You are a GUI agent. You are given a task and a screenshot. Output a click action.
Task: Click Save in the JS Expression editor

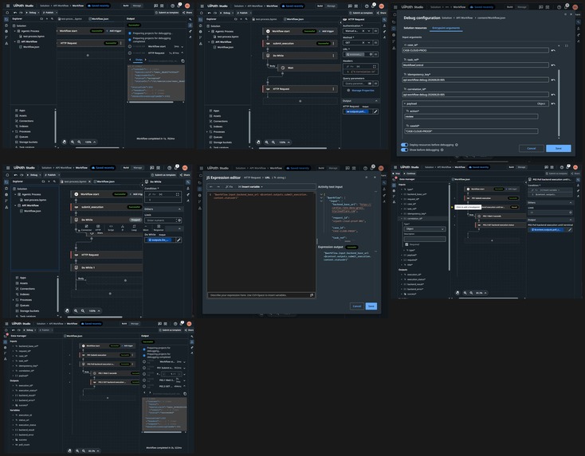(x=371, y=306)
